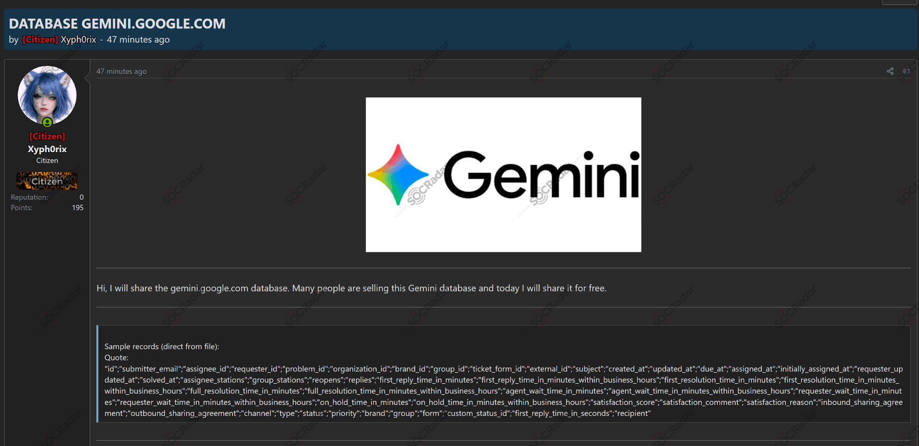Open Xyph0rix username link under avatar

point(47,149)
